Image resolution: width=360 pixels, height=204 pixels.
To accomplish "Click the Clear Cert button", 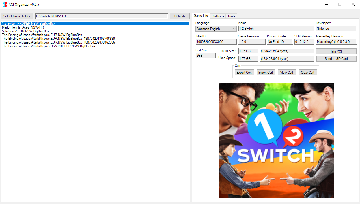I will 308,73.
